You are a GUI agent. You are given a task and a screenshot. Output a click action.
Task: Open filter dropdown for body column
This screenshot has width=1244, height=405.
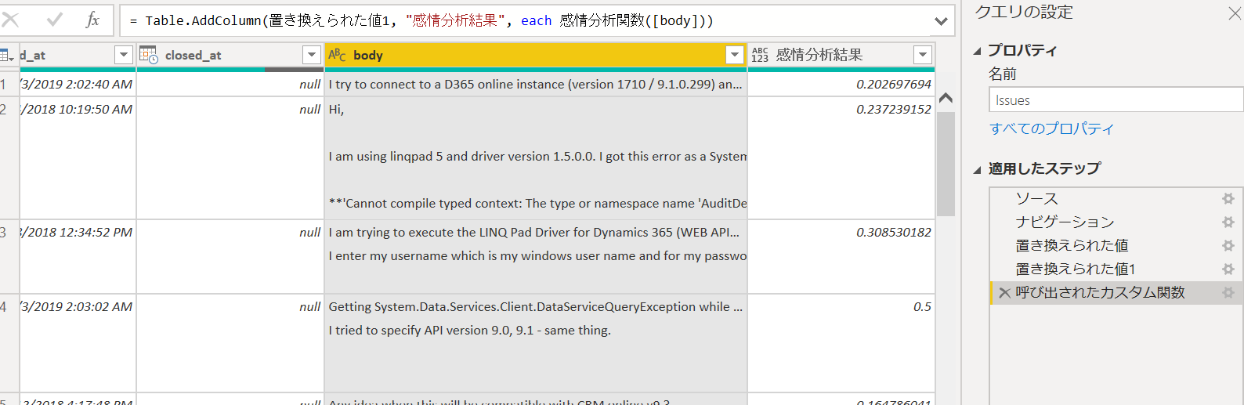(x=735, y=55)
